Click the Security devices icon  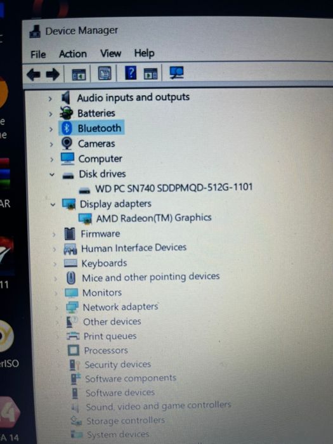[74, 365]
